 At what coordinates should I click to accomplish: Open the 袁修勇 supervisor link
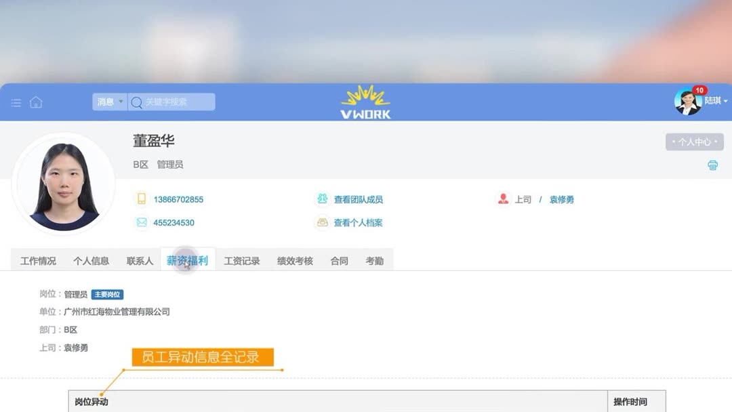[x=562, y=200]
